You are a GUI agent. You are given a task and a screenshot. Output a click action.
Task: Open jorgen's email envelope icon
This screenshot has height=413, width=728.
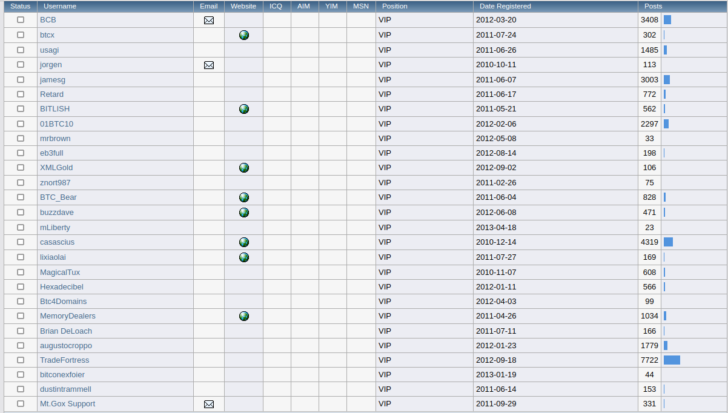coord(209,65)
